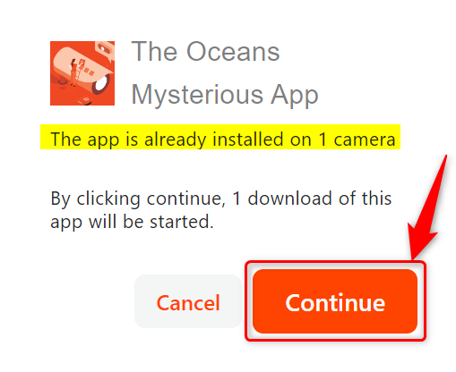Click "Mysterious App" title text
The image size is (456, 372).
(x=225, y=95)
